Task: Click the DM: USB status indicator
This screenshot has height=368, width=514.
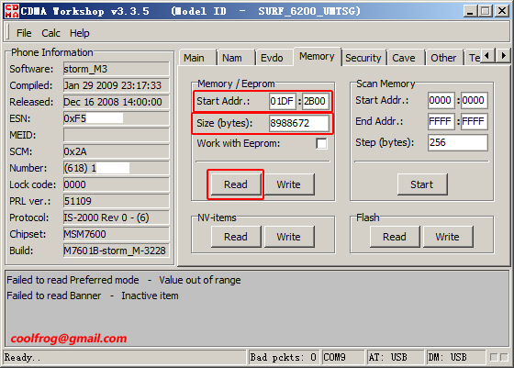Action: coord(455,357)
